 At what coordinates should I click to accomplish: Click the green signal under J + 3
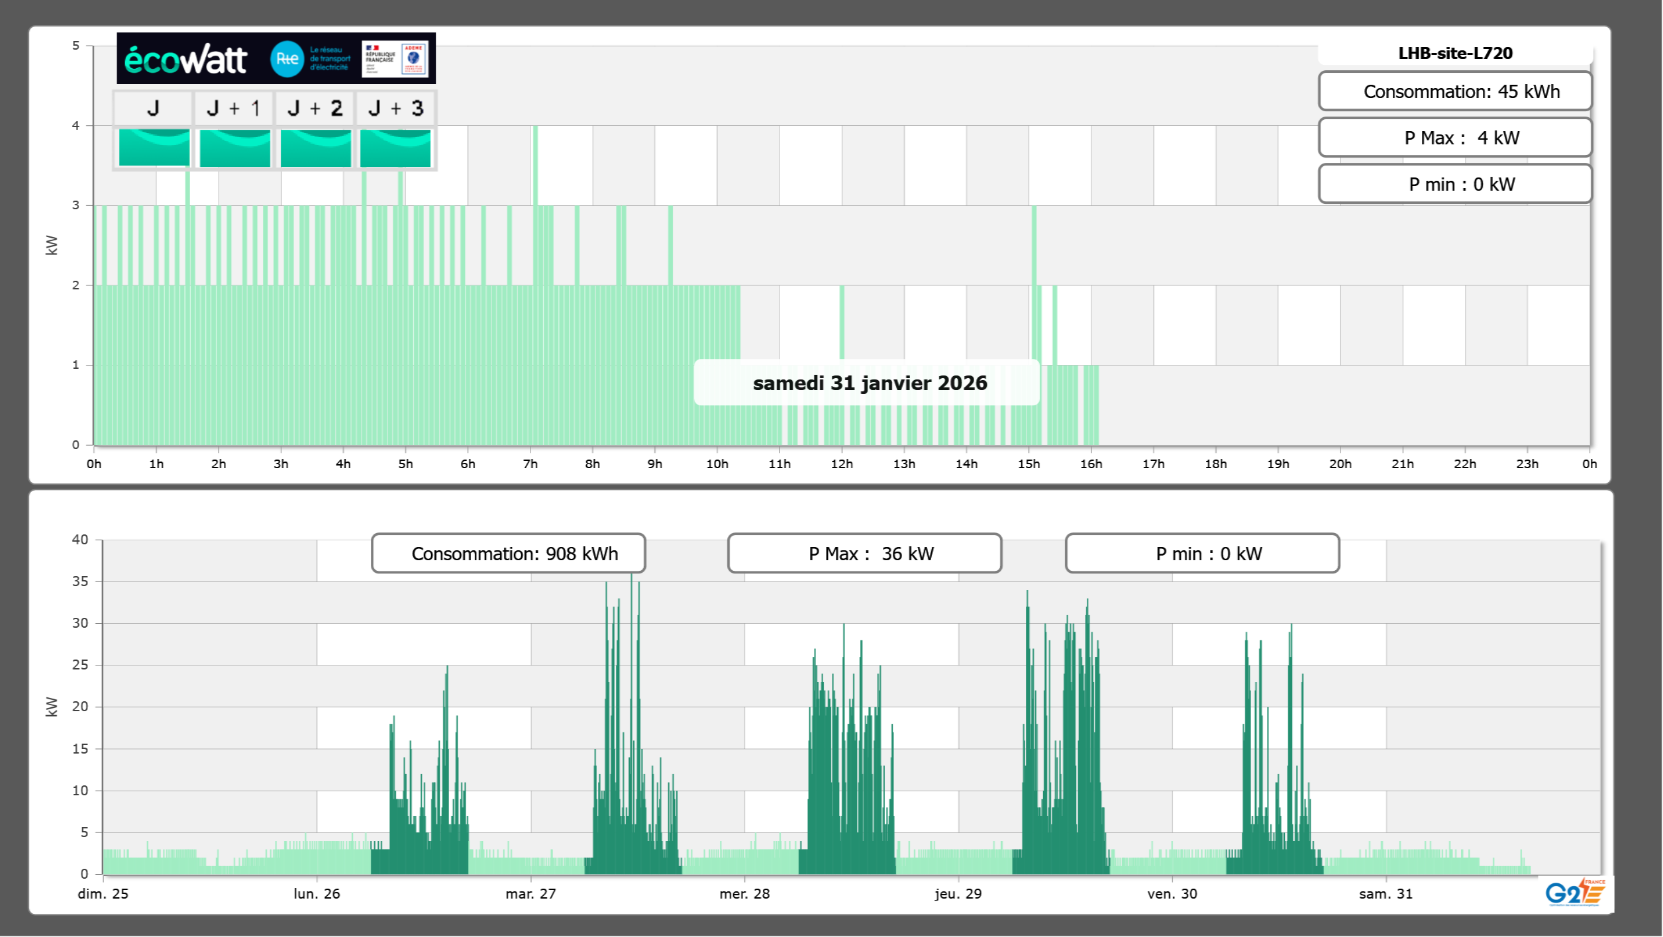point(395,148)
